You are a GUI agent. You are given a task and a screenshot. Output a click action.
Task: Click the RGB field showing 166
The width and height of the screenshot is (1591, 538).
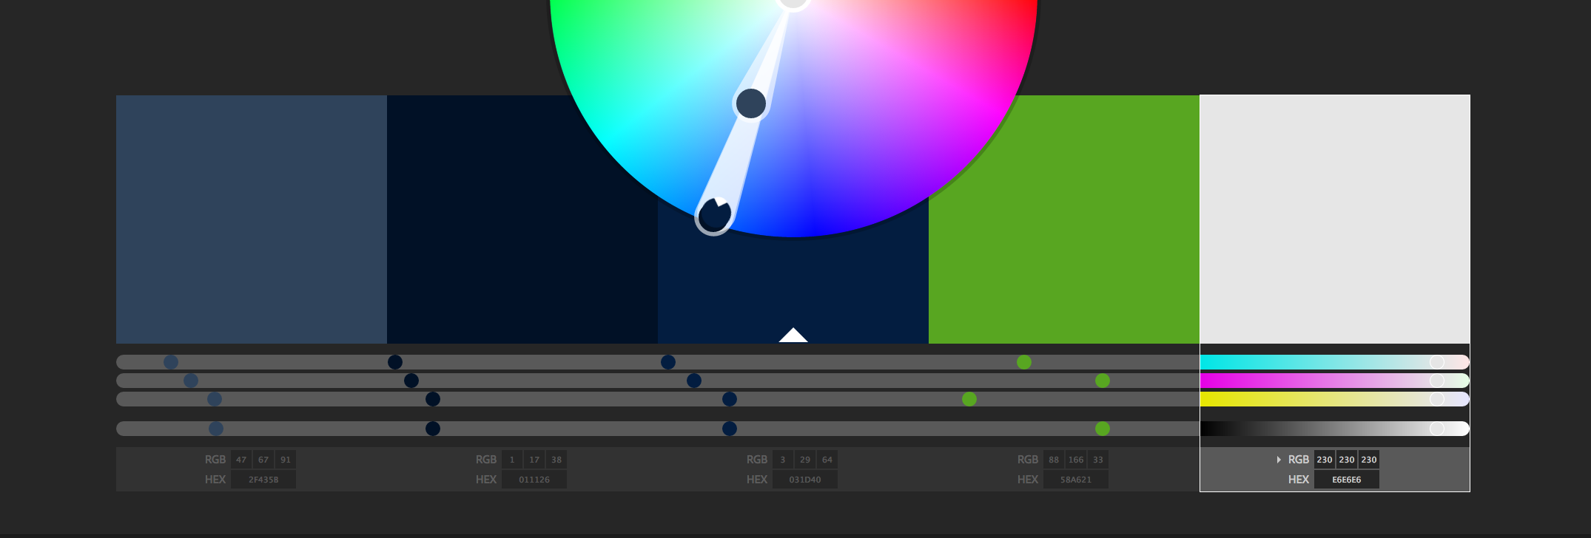(x=1076, y=460)
